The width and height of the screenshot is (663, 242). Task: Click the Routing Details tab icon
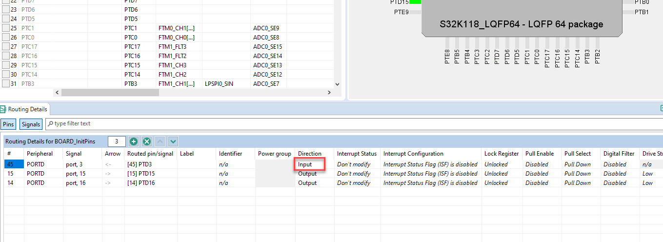click(x=3, y=109)
